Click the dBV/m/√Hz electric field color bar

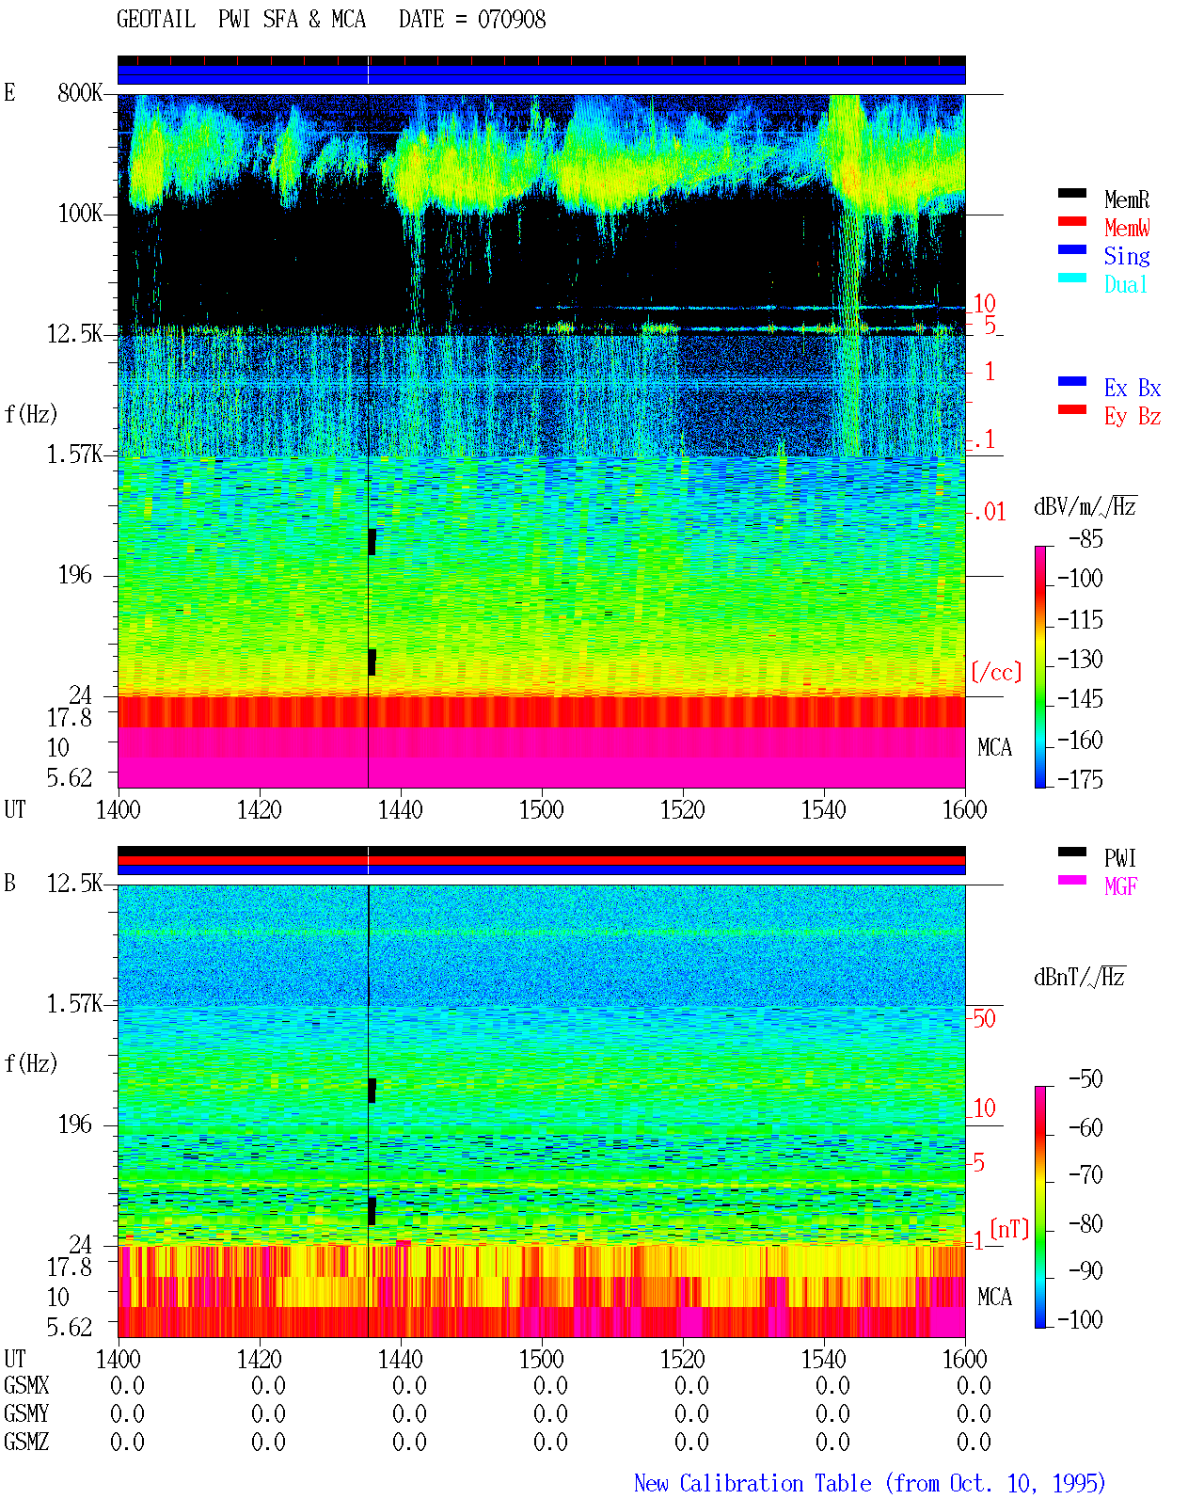click(1040, 666)
